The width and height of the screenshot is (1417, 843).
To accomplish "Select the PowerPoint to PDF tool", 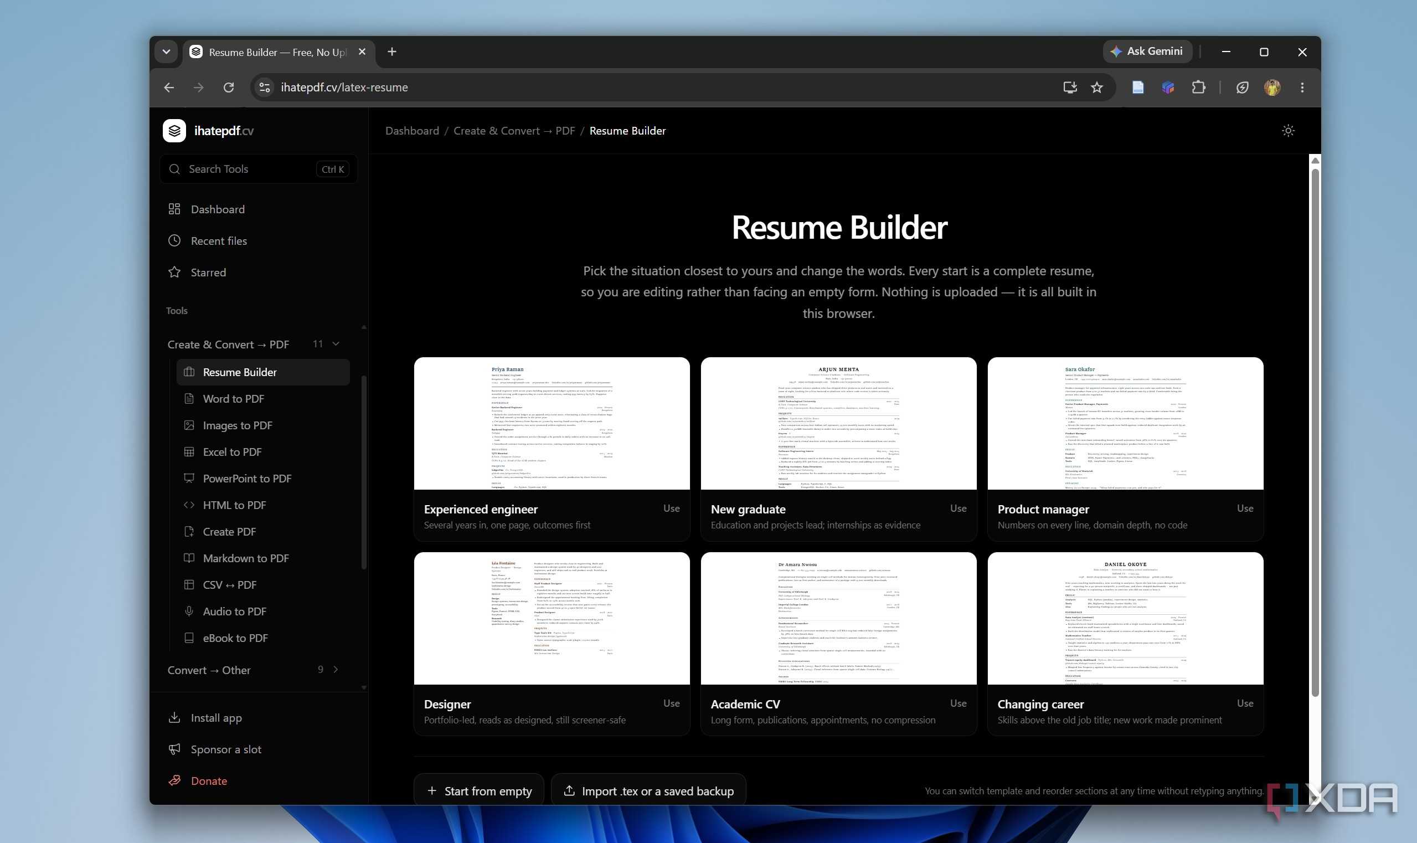I will (x=263, y=479).
